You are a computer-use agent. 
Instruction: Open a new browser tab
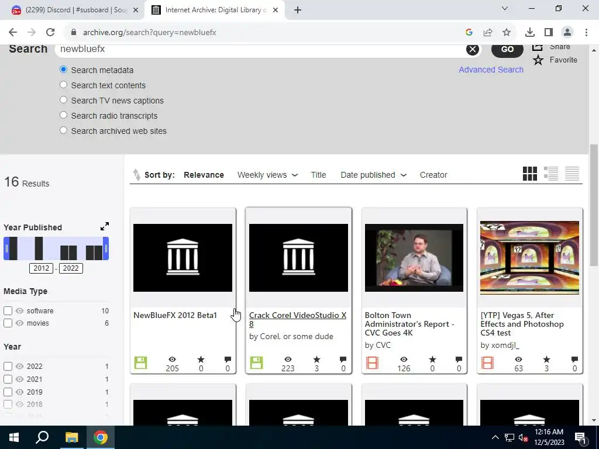click(x=298, y=11)
